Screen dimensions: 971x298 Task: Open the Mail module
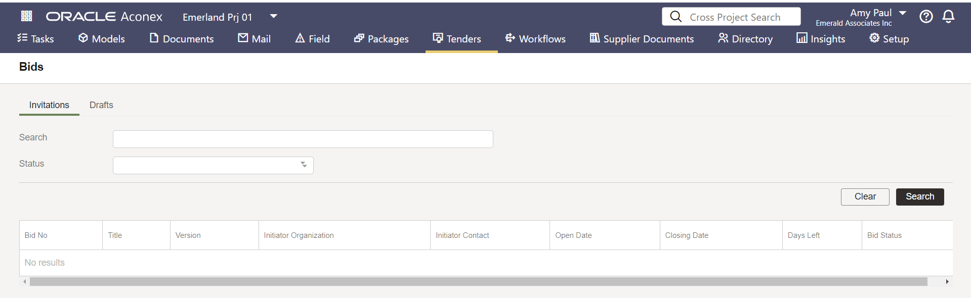click(254, 39)
